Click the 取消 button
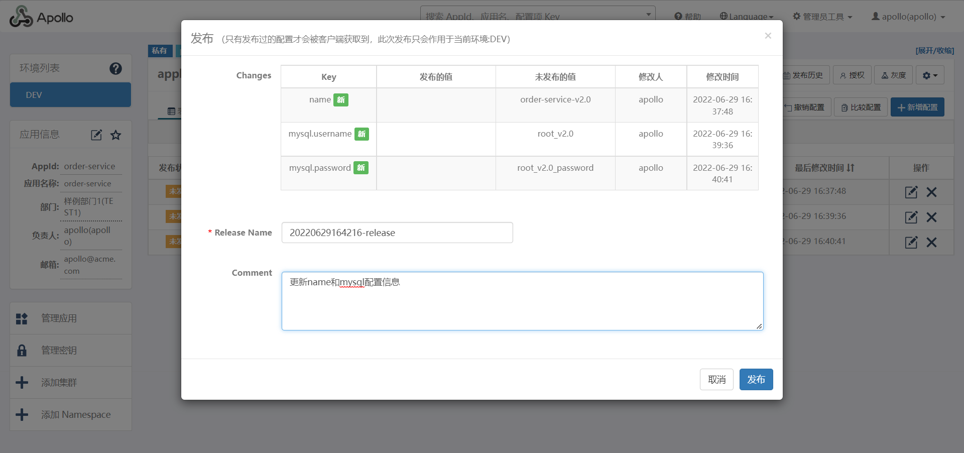Screen dimensions: 964x453 pyautogui.click(x=716, y=379)
